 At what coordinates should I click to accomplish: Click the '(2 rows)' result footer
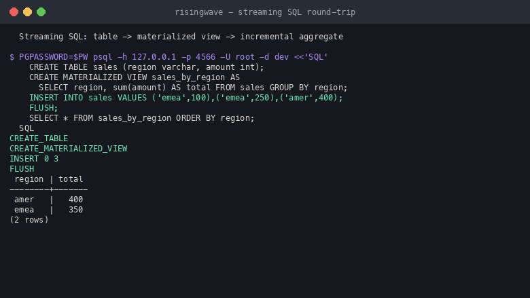pos(29,220)
